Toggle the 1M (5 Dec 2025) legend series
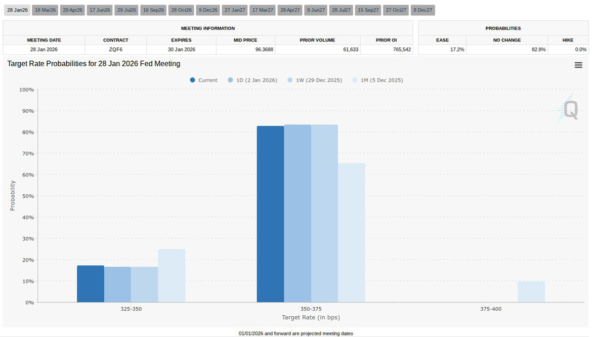 [x=377, y=80]
